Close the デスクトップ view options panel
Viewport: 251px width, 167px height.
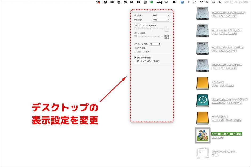pos(132,11)
